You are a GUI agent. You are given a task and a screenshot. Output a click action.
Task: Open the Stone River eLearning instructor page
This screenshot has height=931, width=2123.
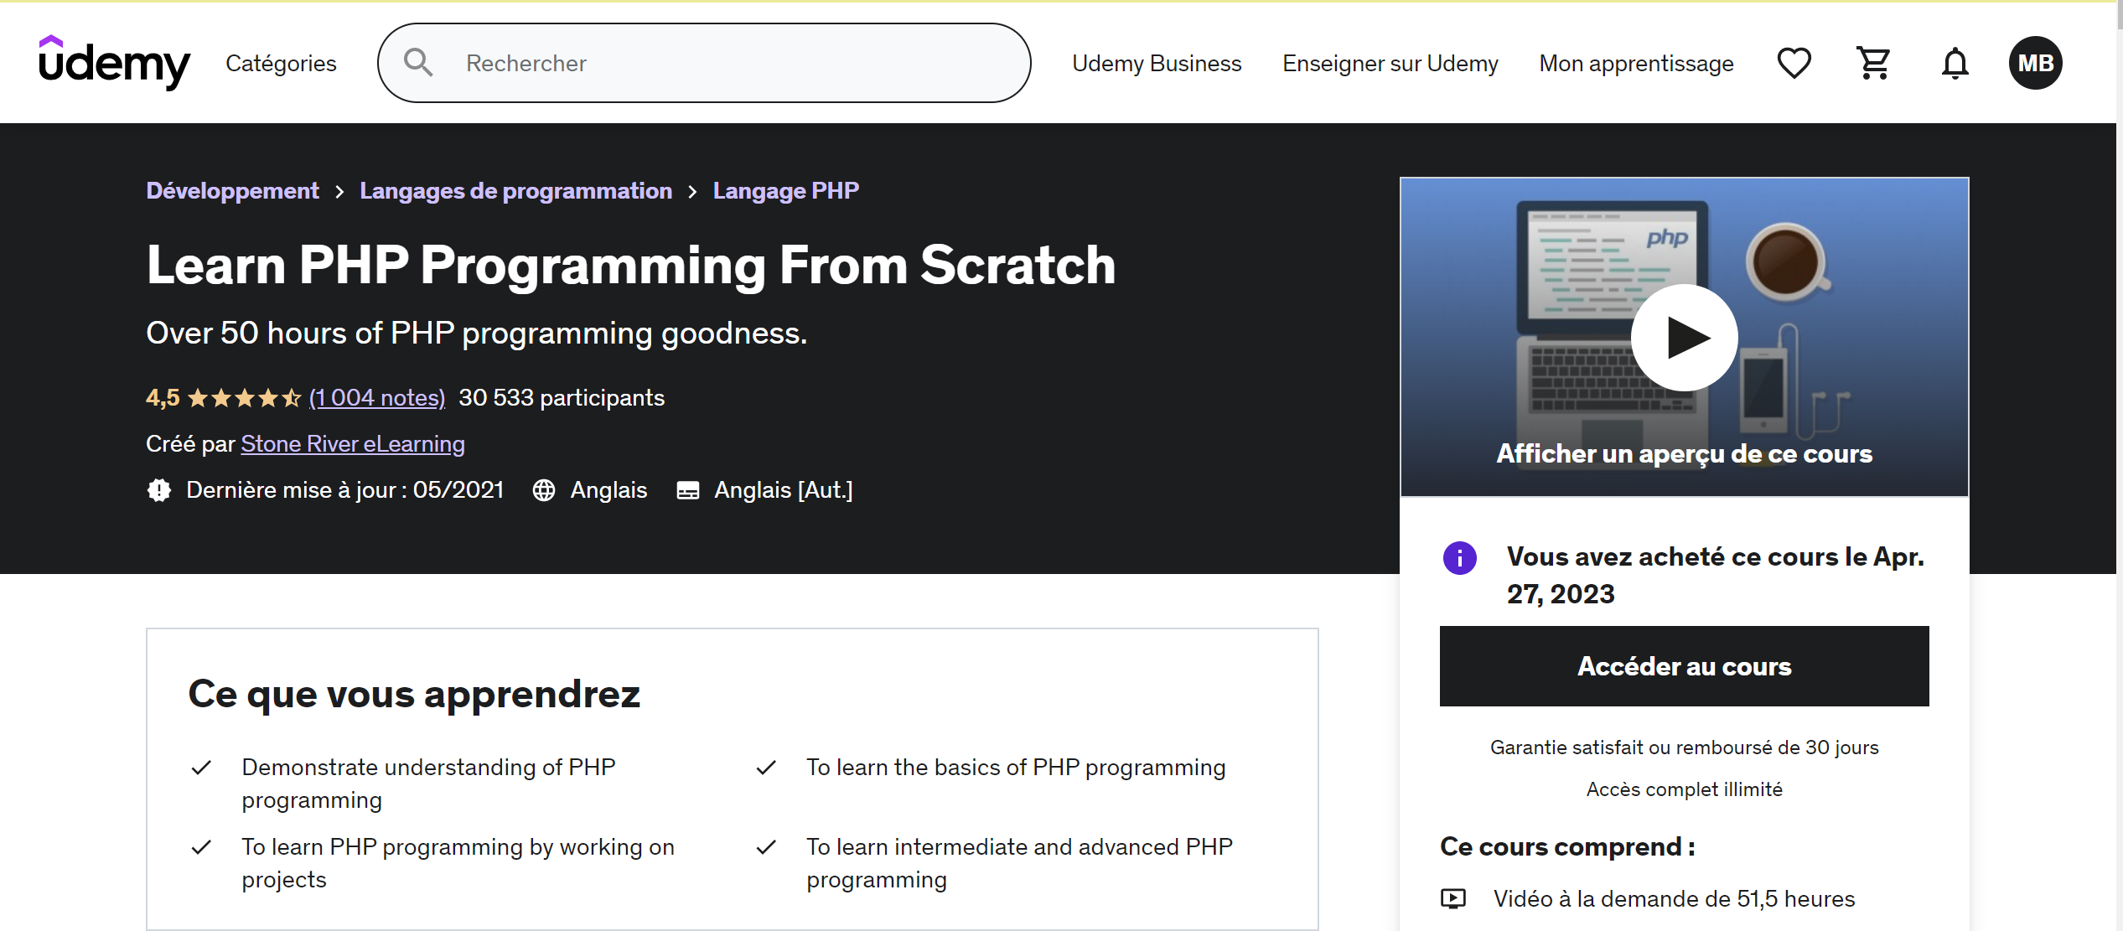(x=352, y=443)
